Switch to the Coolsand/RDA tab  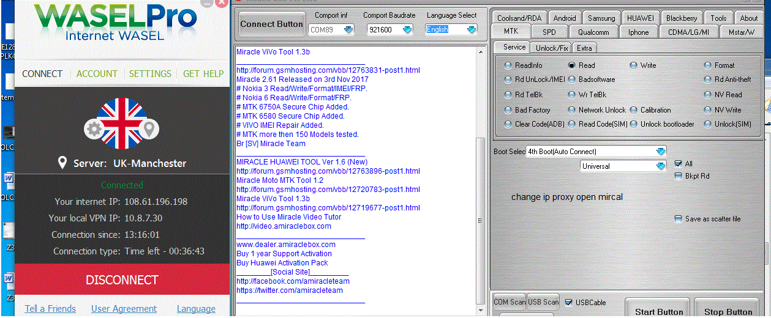pos(519,18)
